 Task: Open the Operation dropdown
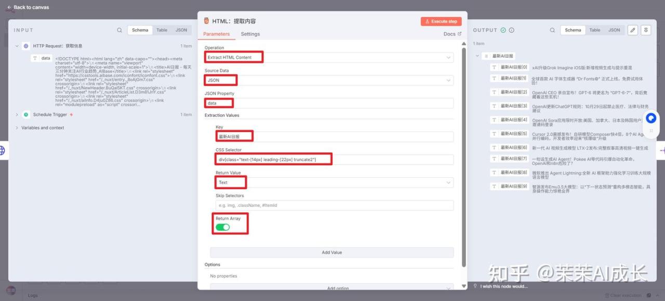329,57
